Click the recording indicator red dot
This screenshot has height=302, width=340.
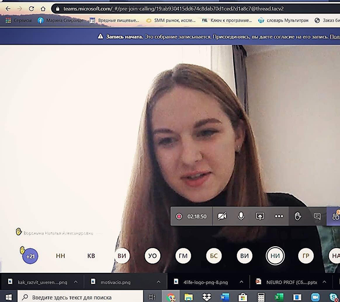[x=179, y=216]
